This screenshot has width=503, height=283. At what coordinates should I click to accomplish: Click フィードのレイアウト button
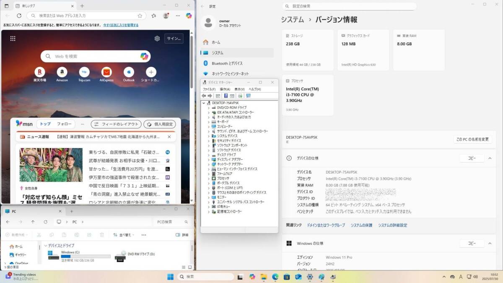pyautogui.click(x=116, y=124)
